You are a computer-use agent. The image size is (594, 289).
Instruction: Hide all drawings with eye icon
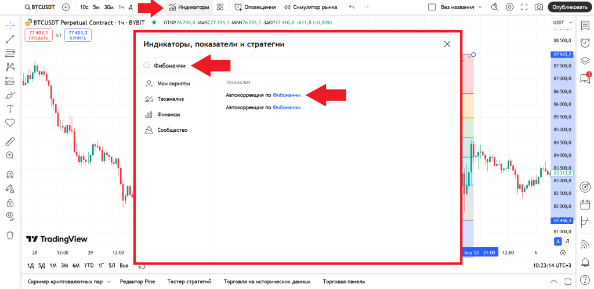coord(10,216)
